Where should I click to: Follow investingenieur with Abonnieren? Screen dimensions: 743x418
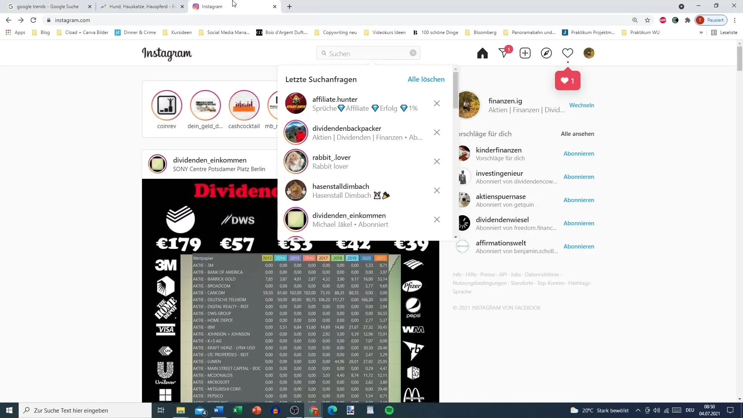pos(579,177)
